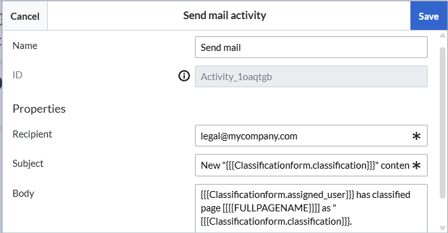The image size is (448, 233).
Task: Click the disabled Activity_1oaqtgb ID field
Action: [x=311, y=76]
